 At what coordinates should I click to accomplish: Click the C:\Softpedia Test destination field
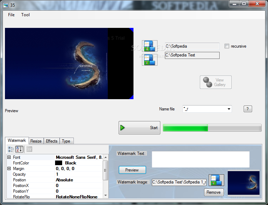pos(192,55)
